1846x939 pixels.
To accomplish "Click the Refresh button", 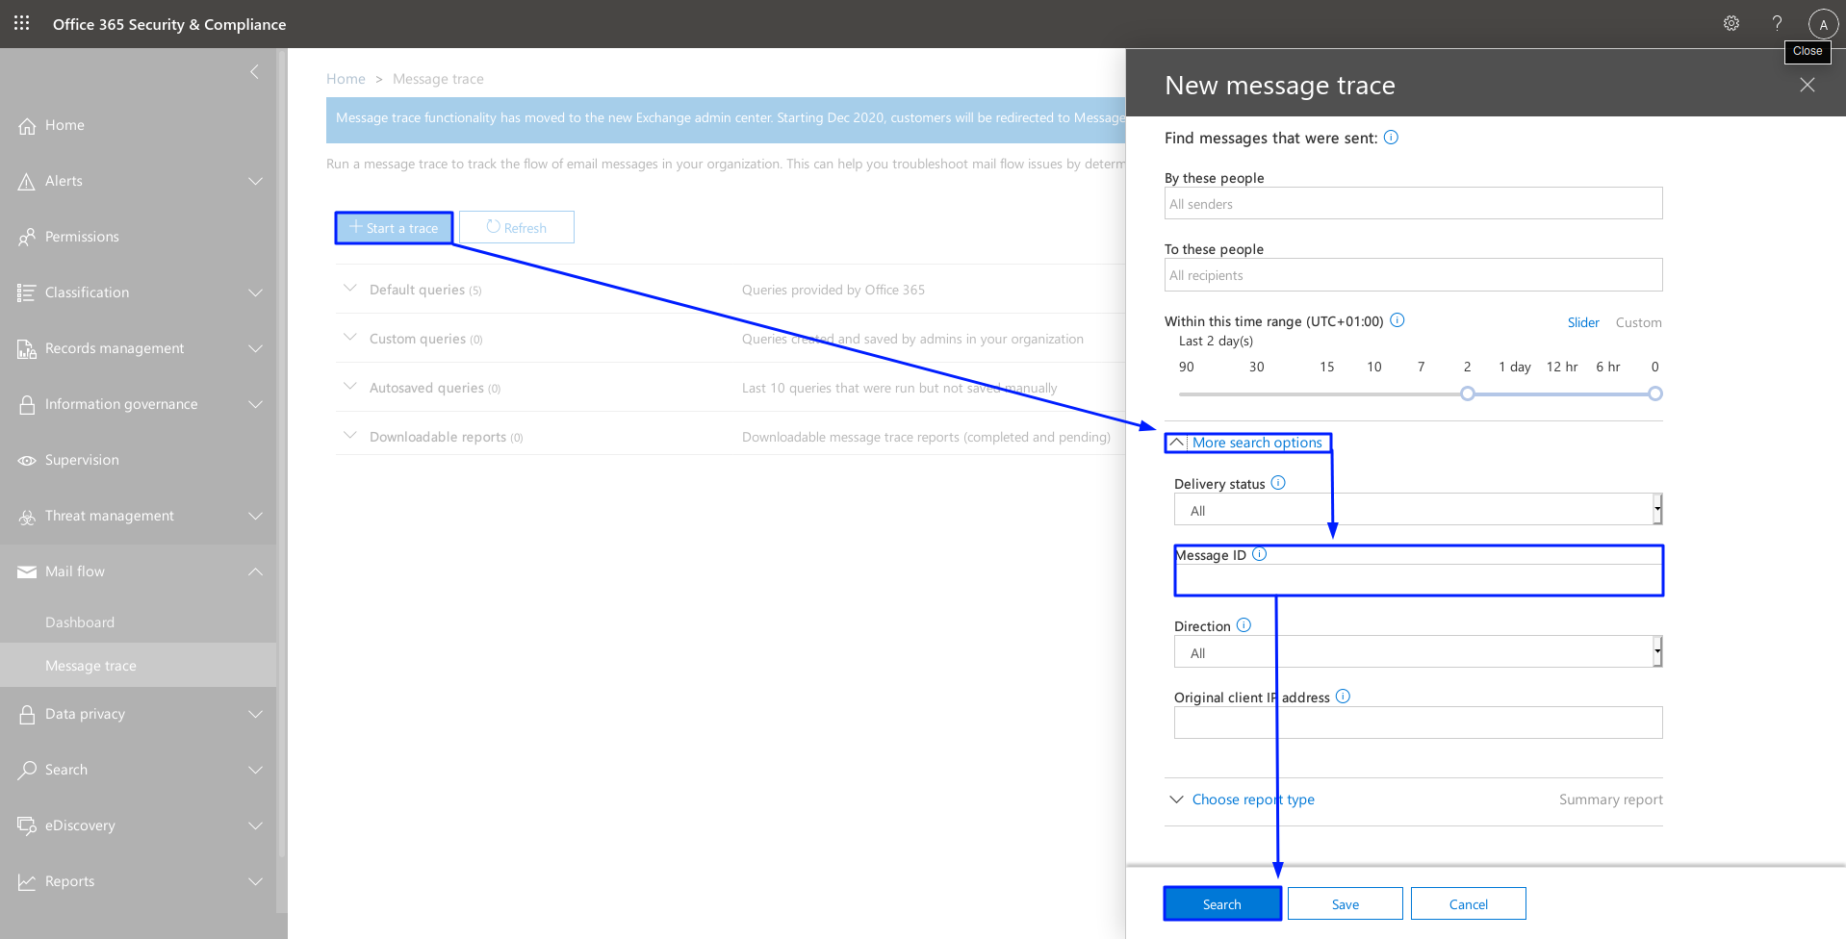I will coord(517,227).
